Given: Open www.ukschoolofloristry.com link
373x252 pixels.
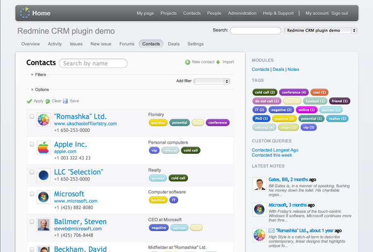Looking at the screenshot, I should (85, 123).
